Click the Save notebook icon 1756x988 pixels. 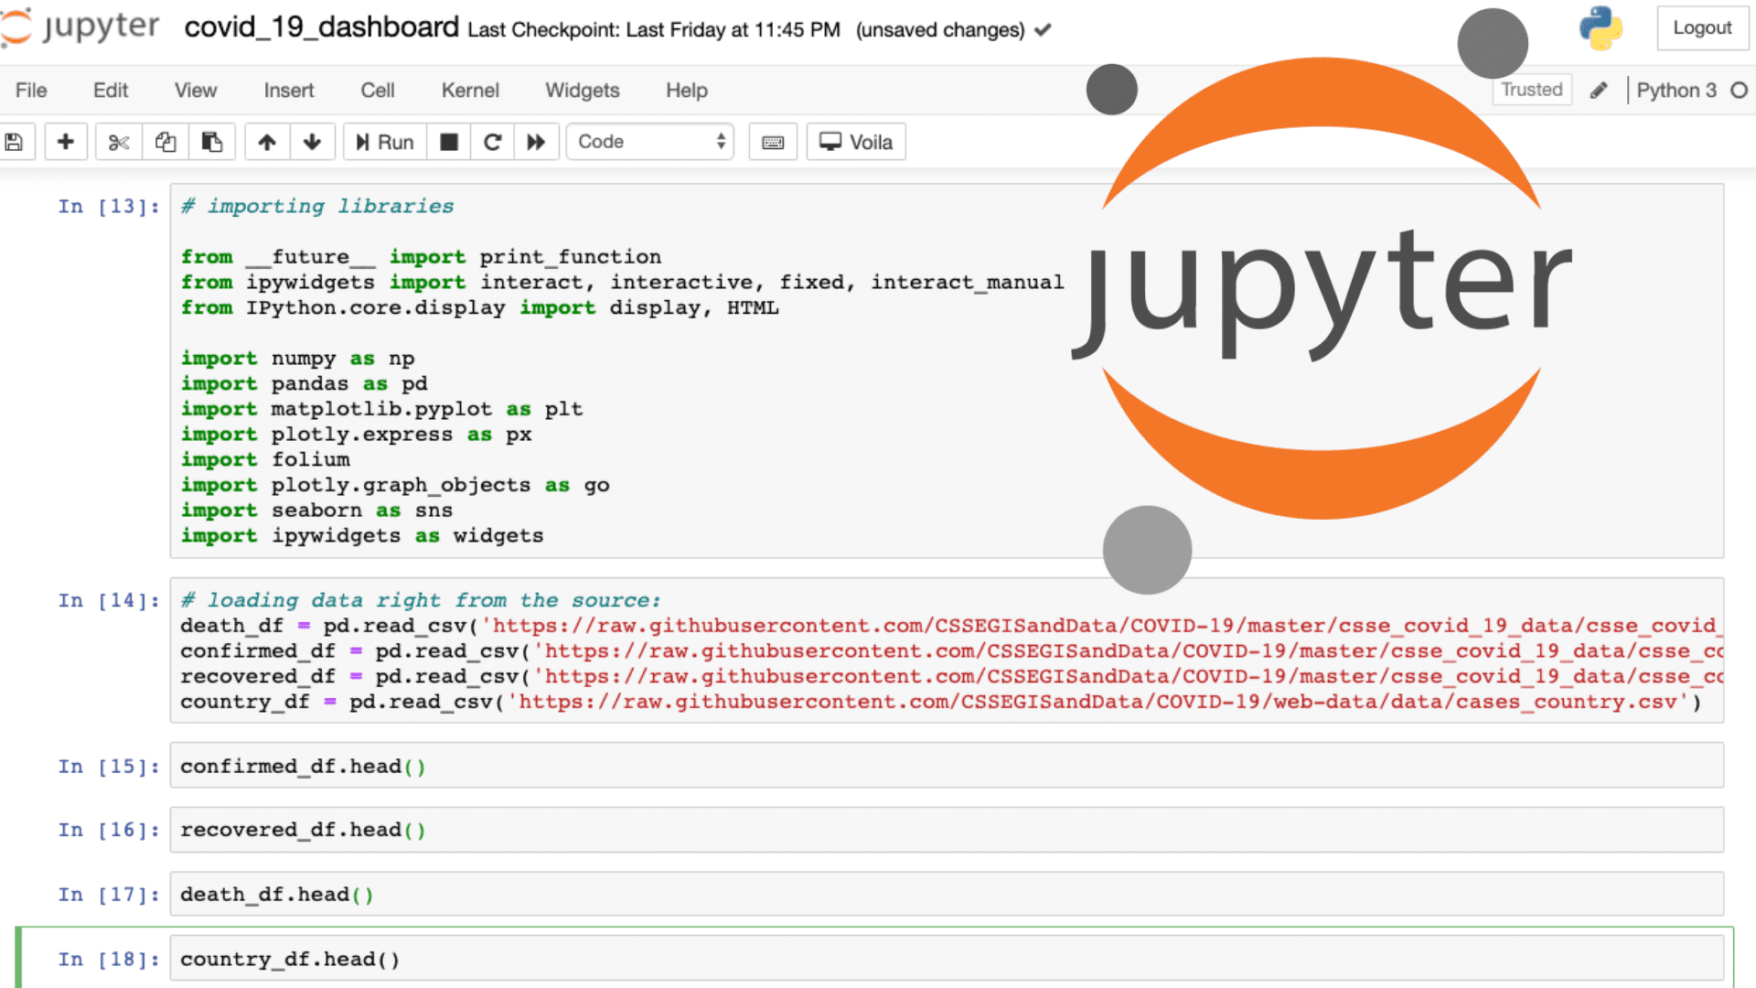(16, 141)
